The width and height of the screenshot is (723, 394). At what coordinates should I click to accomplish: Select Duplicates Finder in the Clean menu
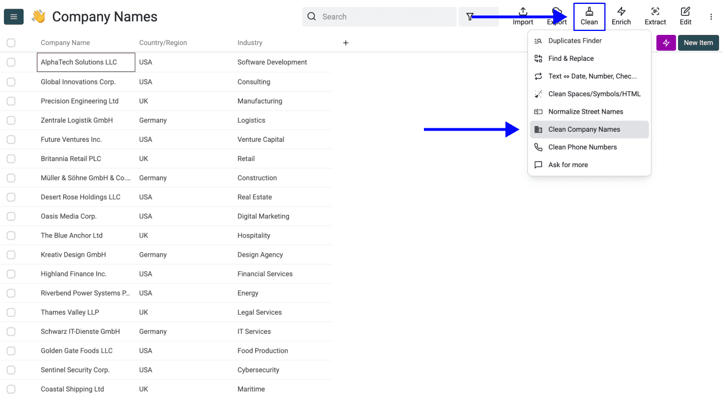coord(574,41)
